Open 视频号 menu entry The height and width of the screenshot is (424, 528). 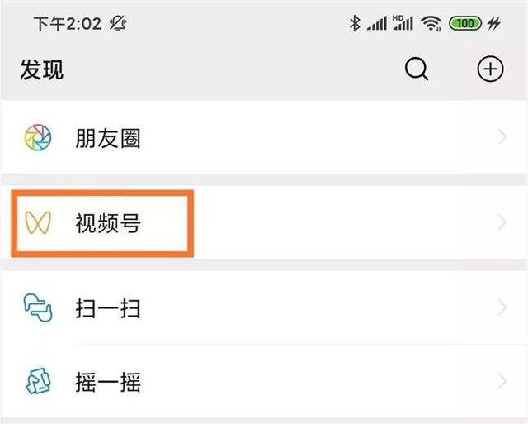click(107, 223)
